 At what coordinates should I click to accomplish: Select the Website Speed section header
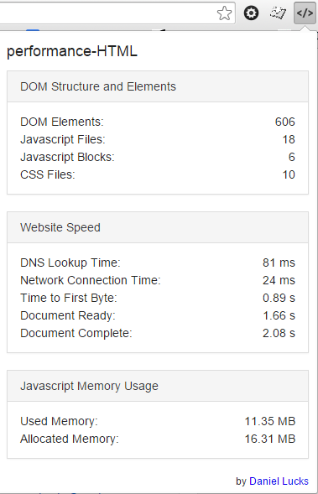point(158,227)
